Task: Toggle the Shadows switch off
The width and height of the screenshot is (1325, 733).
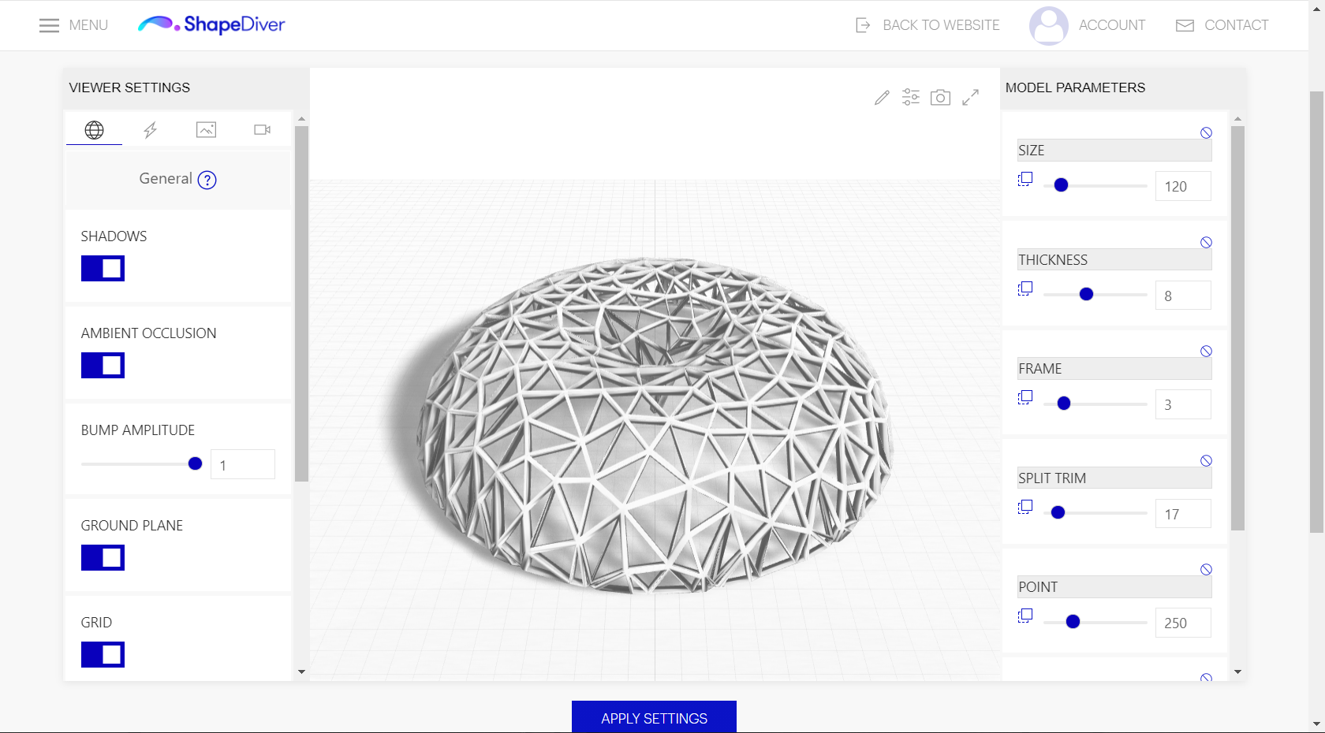Action: pyautogui.click(x=103, y=269)
